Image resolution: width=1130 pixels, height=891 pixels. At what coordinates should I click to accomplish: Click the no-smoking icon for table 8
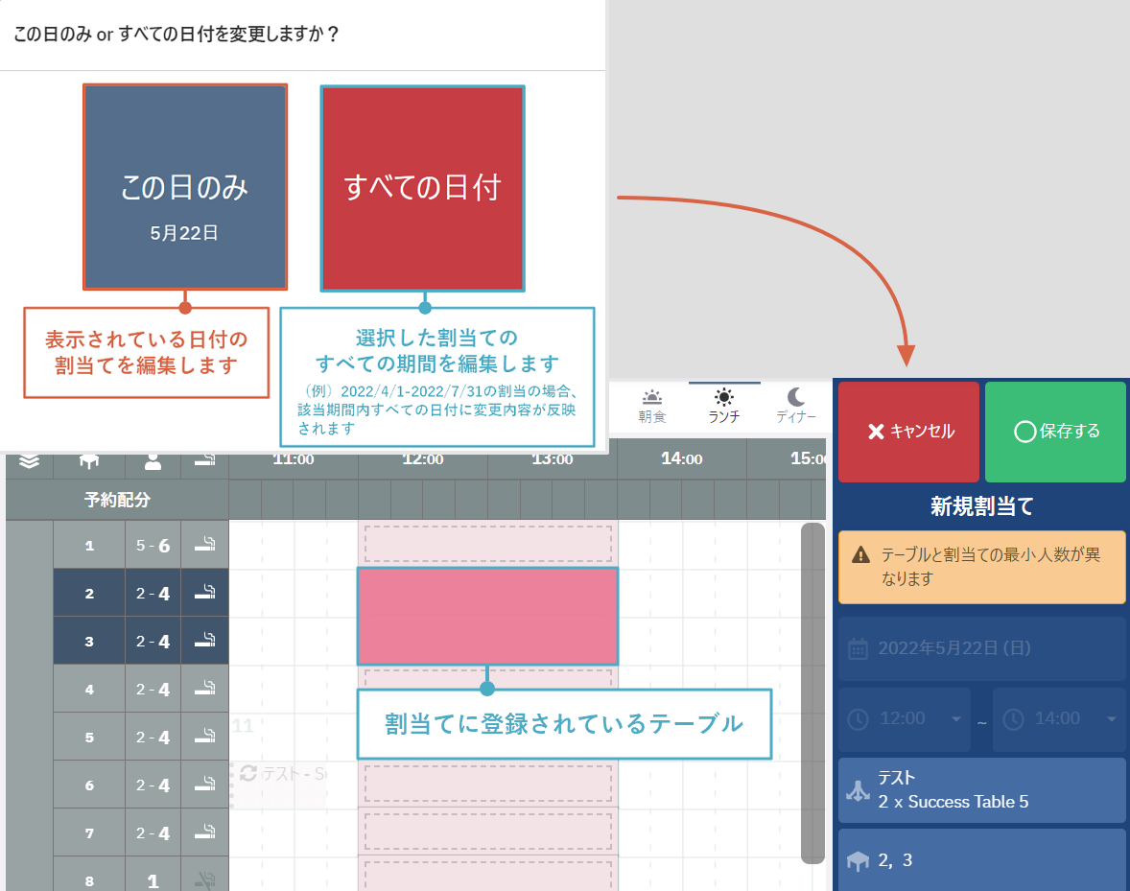point(204,879)
